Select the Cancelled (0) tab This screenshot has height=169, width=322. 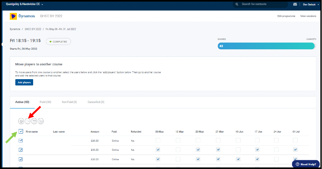point(96,102)
